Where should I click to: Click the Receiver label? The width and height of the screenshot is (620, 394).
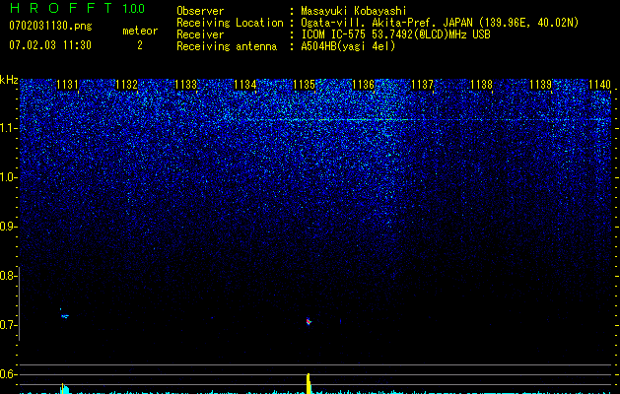tap(200, 34)
